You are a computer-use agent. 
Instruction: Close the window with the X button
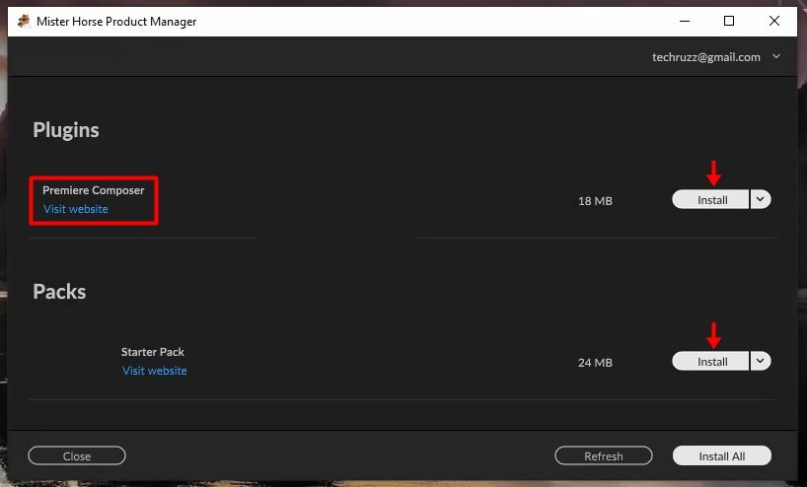(773, 21)
